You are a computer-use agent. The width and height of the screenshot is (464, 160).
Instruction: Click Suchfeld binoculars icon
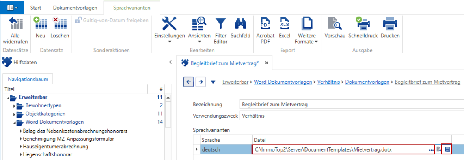pyautogui.click(x=240, y=23)
